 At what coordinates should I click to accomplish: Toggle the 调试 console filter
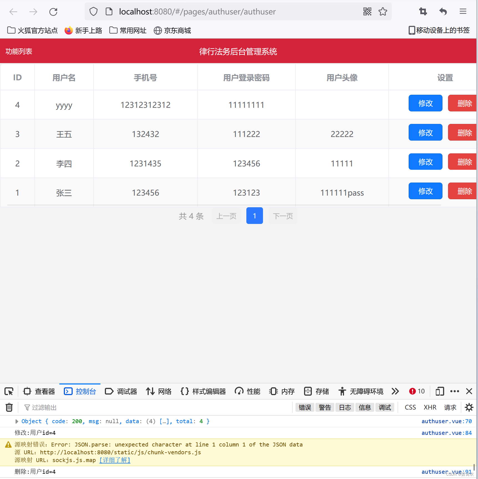click(385, 407)
